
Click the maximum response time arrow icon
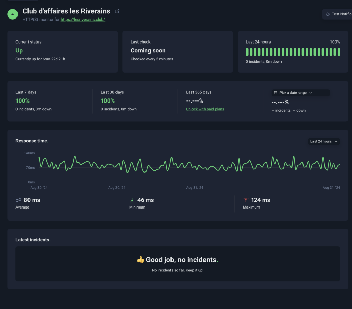246,200
